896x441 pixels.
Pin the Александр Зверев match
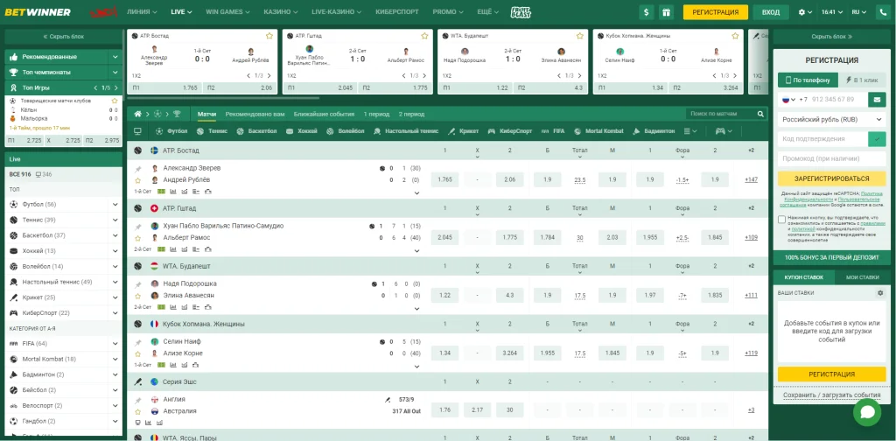tap(137, 169)
